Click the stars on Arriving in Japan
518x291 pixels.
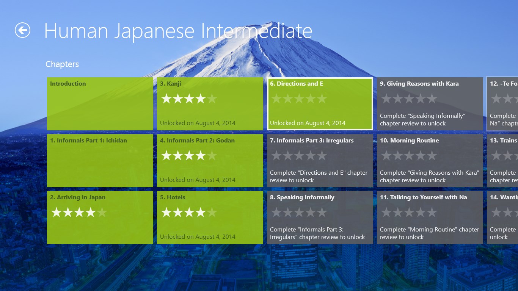tap(79, 213)
